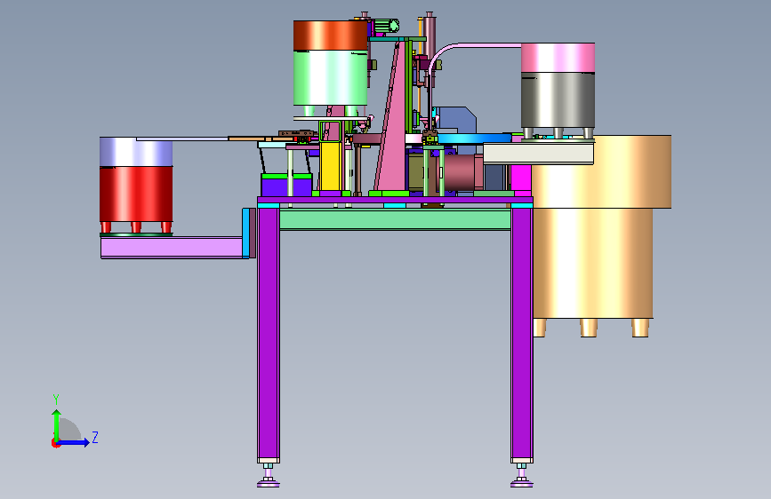Pick the cyan bracket joining arm to table leg
Screen dimensions: 771x499
tap(245, 233)
